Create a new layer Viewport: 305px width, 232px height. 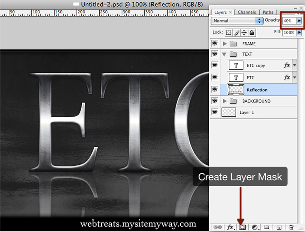tap(279, 227)
